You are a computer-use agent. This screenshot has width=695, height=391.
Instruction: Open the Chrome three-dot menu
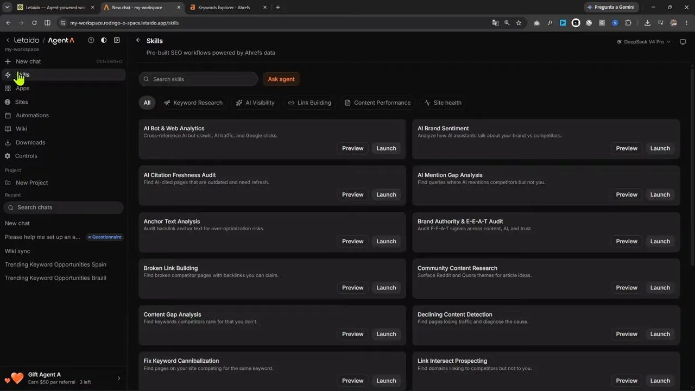click(686, 23)
